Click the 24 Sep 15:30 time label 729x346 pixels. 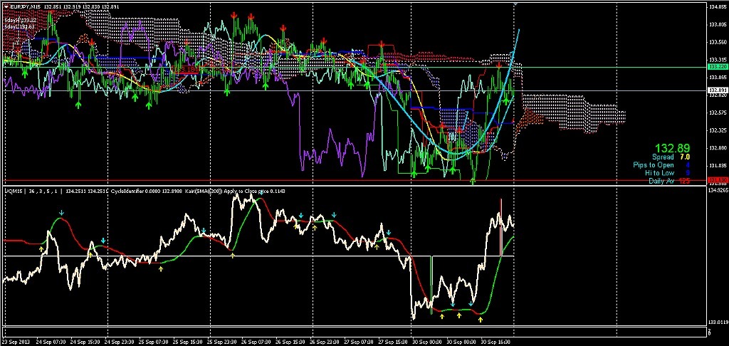[x=86, y=341]
